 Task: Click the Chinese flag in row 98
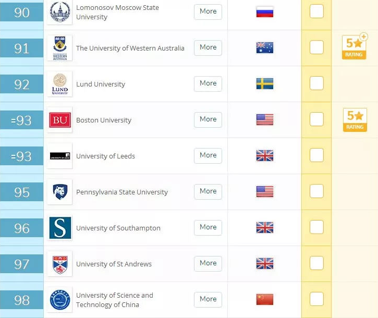click(265, 299)
